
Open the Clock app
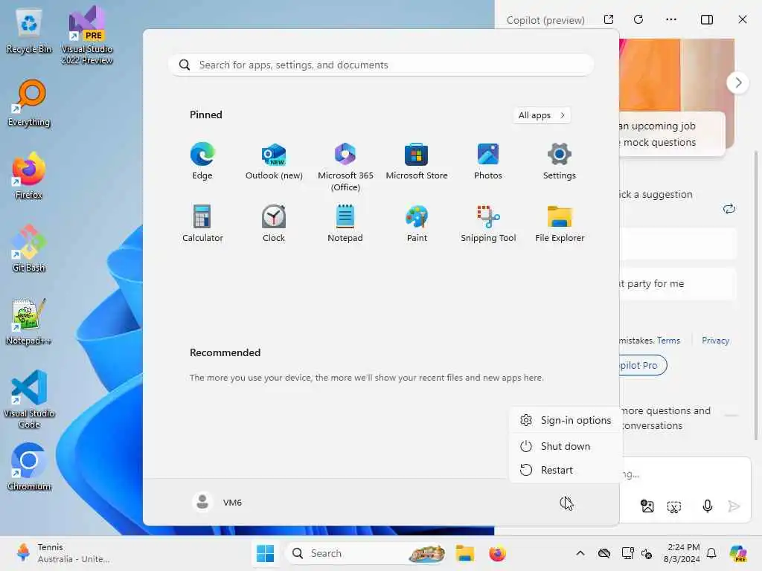(x=274, y=224)
